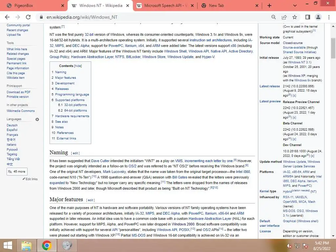336x252 pixels.
Task: Open Wikimedia Commons link
Action: pos(21,111)
